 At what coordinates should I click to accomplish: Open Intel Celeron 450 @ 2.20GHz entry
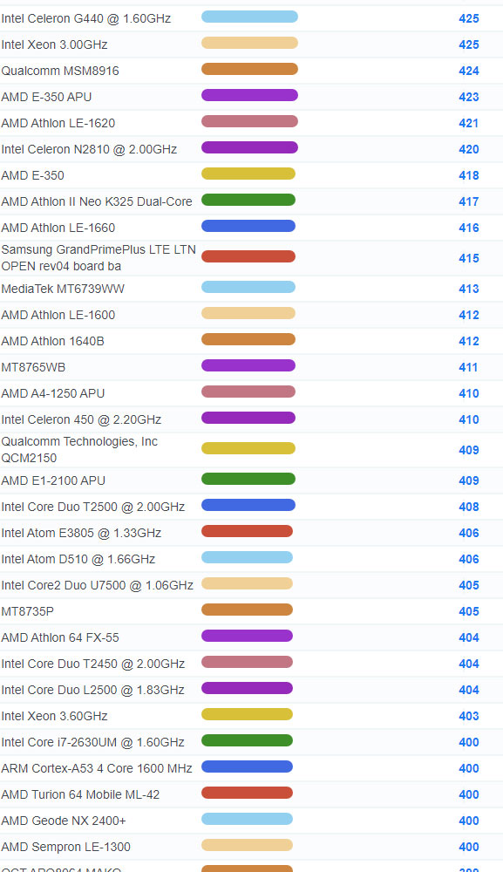(81, 419)
